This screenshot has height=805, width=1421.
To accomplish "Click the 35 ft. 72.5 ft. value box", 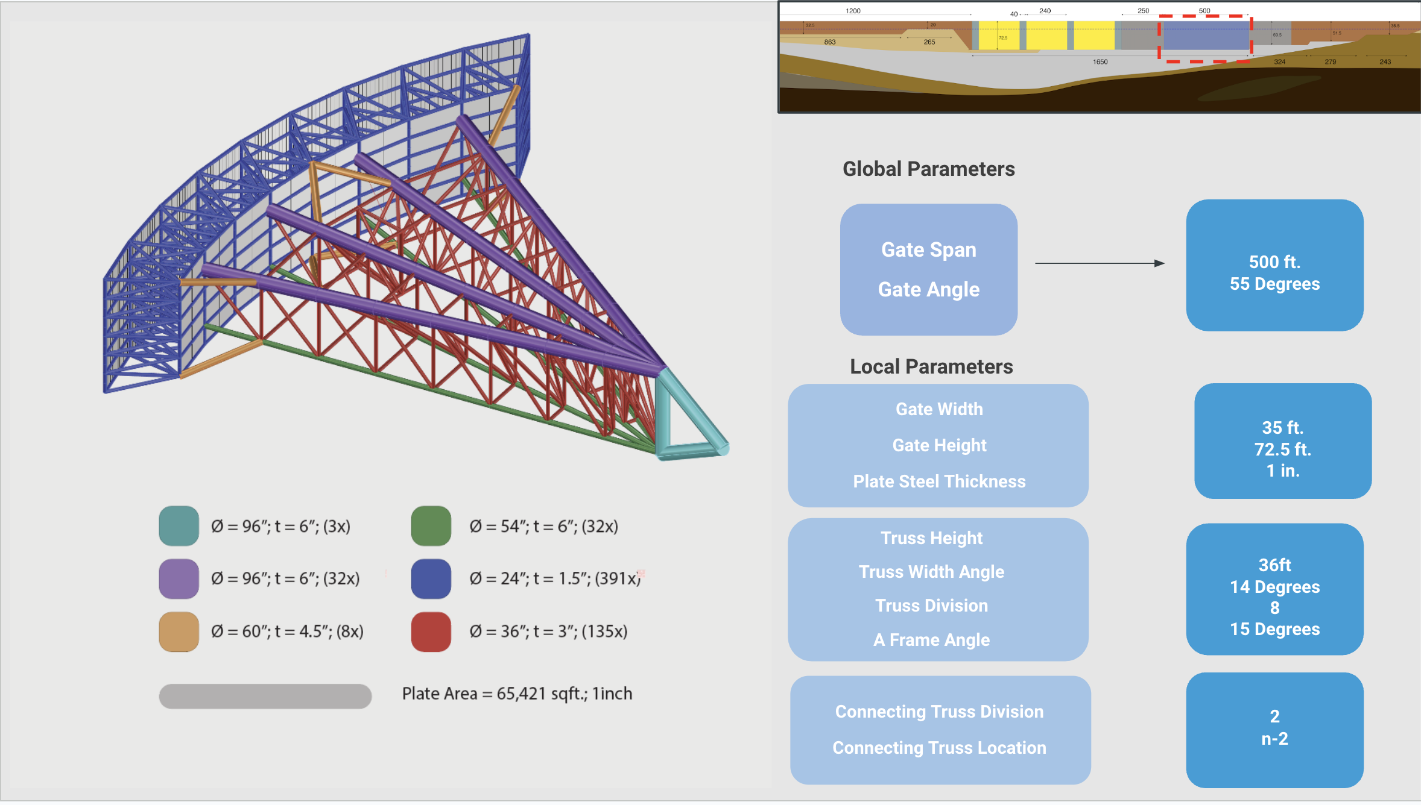I will 1283,441.
